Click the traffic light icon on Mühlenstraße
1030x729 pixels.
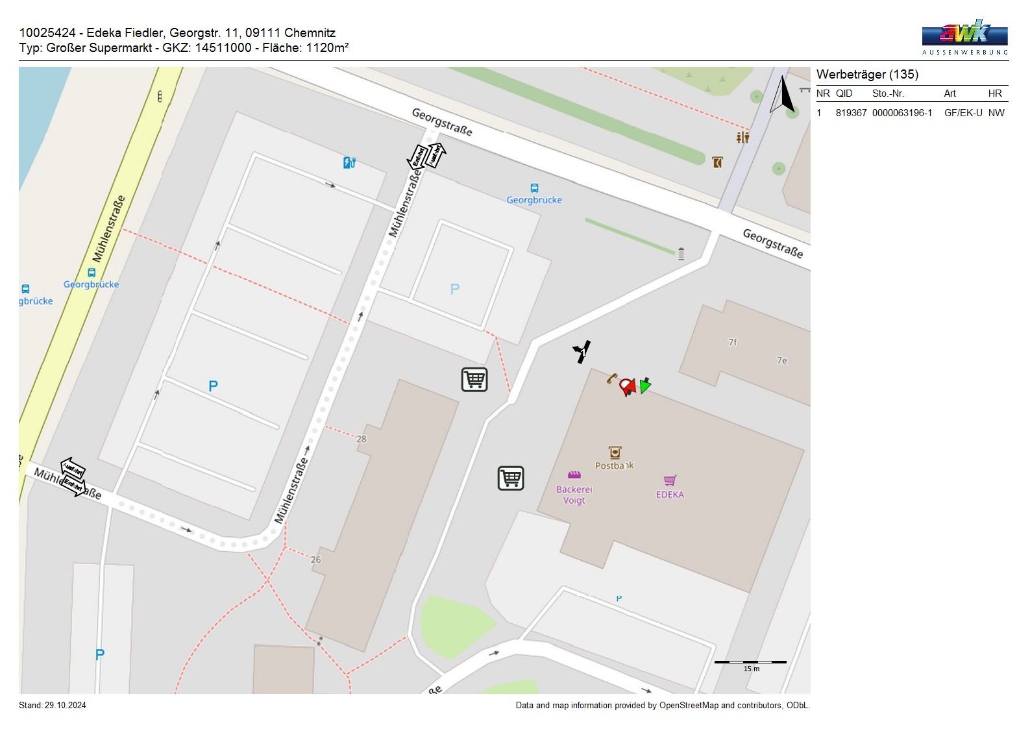click(x=160, y=97)
